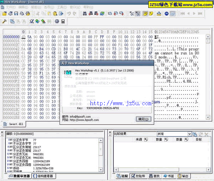Click the checksum checkmark icon in second toolbar
Viewport: 214px width, 181px height.
point(32,22)
